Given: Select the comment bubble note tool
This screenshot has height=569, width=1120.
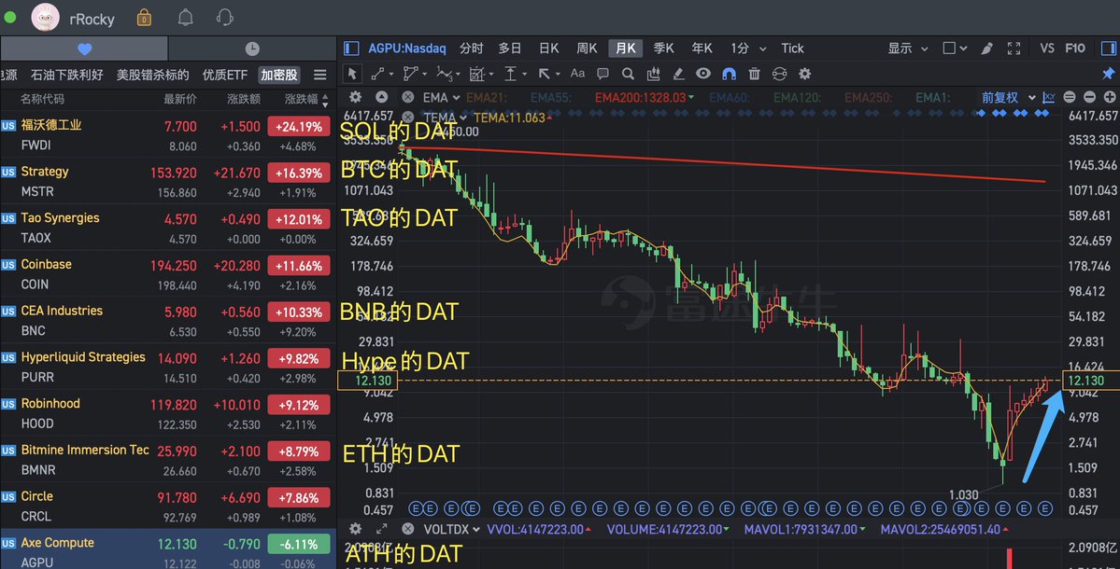Looking at the screenshot, I should coord(603,74).
